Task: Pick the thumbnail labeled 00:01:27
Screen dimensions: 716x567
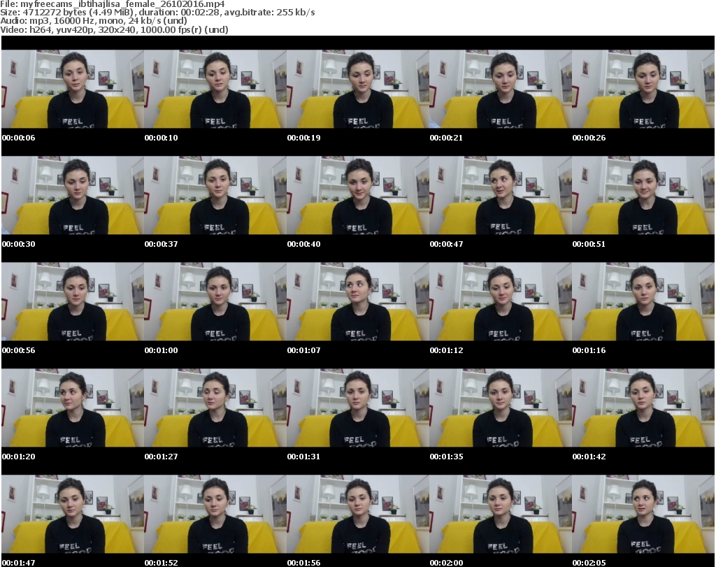Action: (x=215, y=408)
